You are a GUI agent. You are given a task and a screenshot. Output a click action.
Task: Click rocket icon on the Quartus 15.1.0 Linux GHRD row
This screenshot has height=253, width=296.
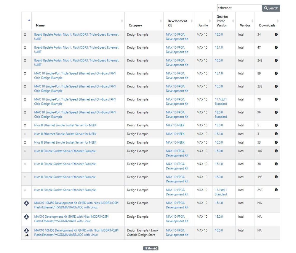pos(26,203)
